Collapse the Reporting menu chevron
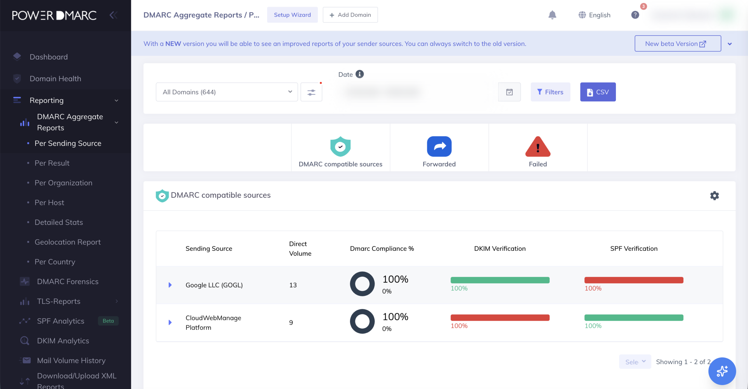This screenshot has width=748, height=389. tap(117, 101)
